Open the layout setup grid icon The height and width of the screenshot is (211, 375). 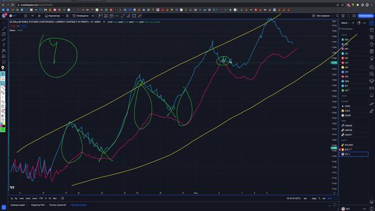pyautogui.click(x=313, y=16)
